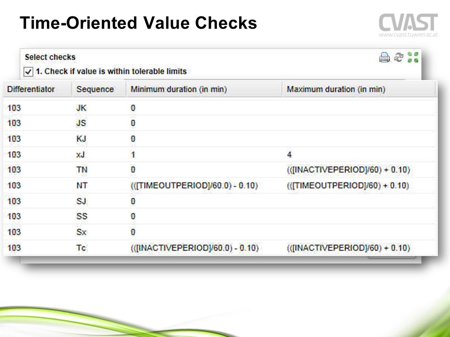The image size is (450, 337).
Task: Click differentiator 103 in the SS row
Action: click(14, 216)
